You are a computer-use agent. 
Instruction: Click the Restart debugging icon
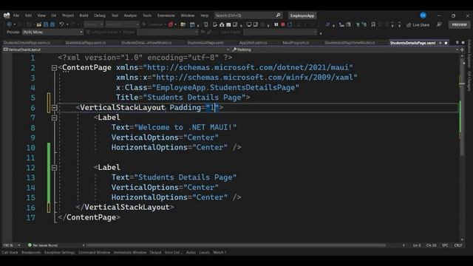pyautogui.click(x=290, y=24)
